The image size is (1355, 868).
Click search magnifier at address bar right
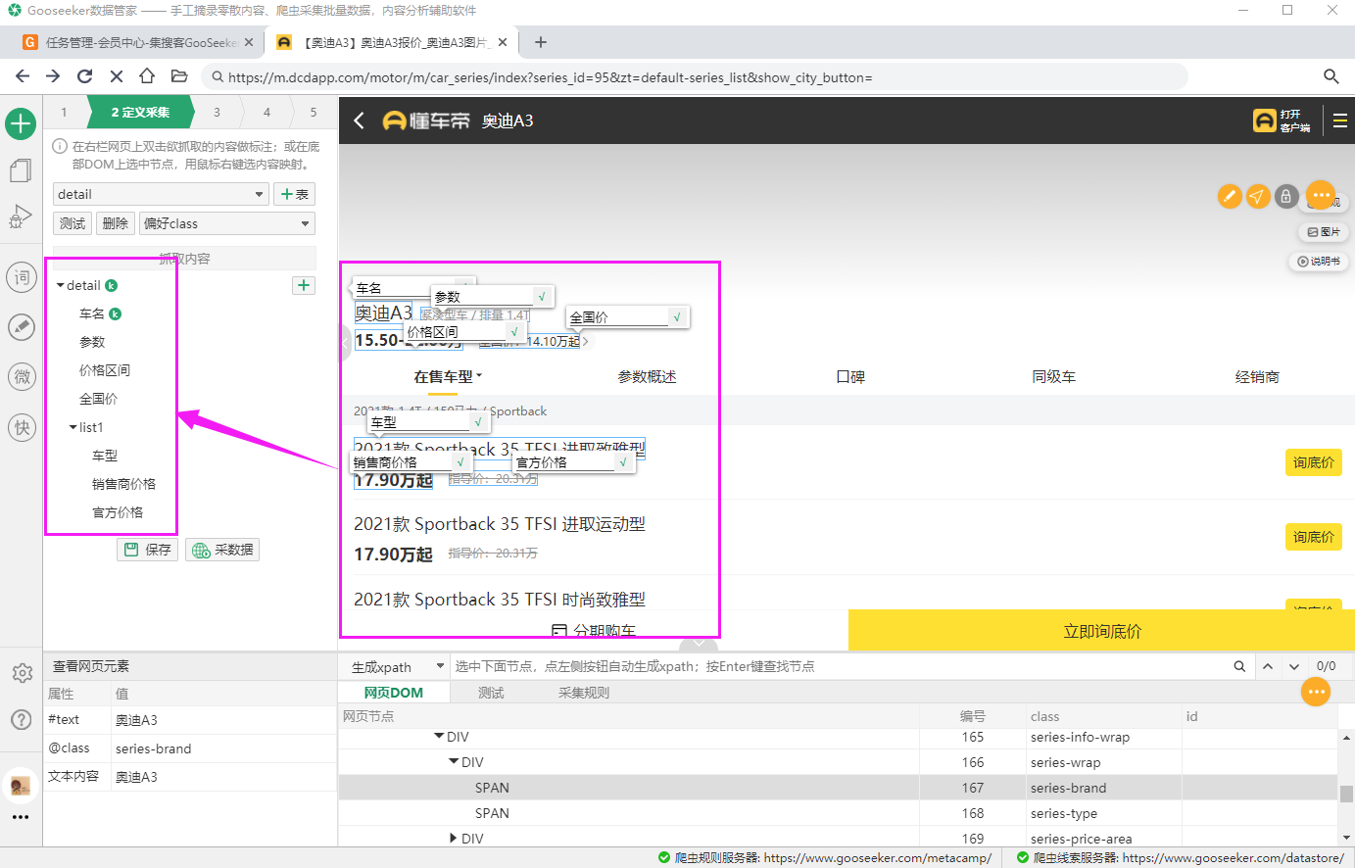click(1331, 76)
